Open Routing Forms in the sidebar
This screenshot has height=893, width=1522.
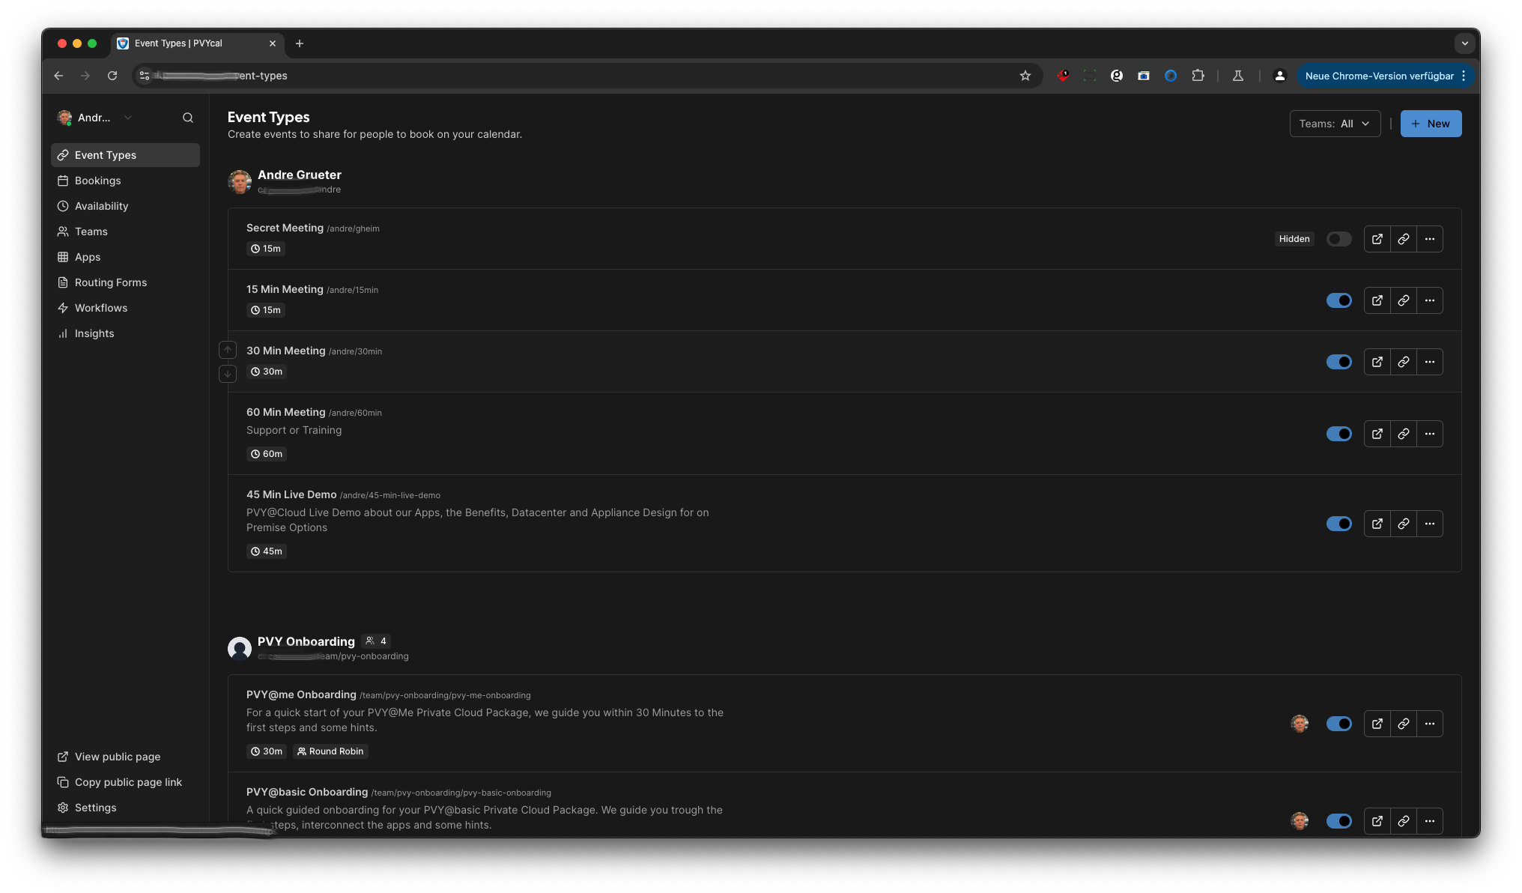coord(125,282)
